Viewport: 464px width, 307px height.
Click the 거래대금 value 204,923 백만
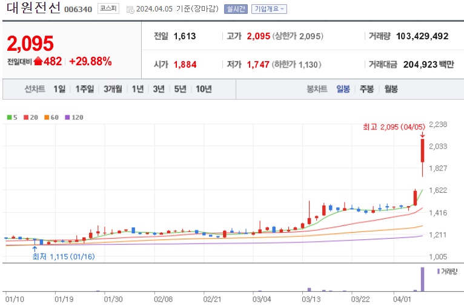tap(428, 64)
